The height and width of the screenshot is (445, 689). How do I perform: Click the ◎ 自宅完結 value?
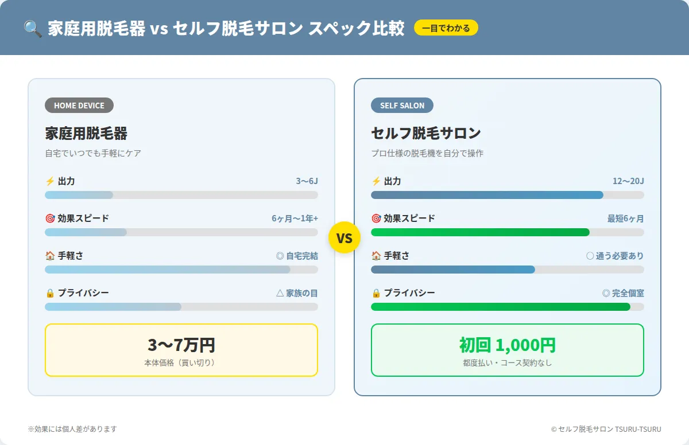point(297,256)
